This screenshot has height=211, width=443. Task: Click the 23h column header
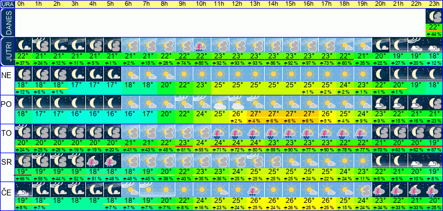[434, 4]
